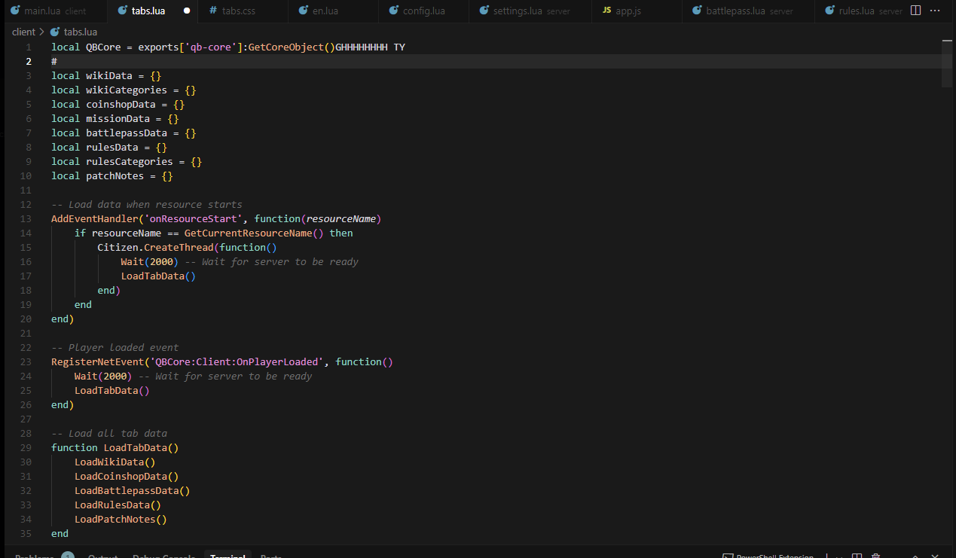Click 'RegisterNetEvent' on line 23
This screenshot has width=956, height=558.
97,361
